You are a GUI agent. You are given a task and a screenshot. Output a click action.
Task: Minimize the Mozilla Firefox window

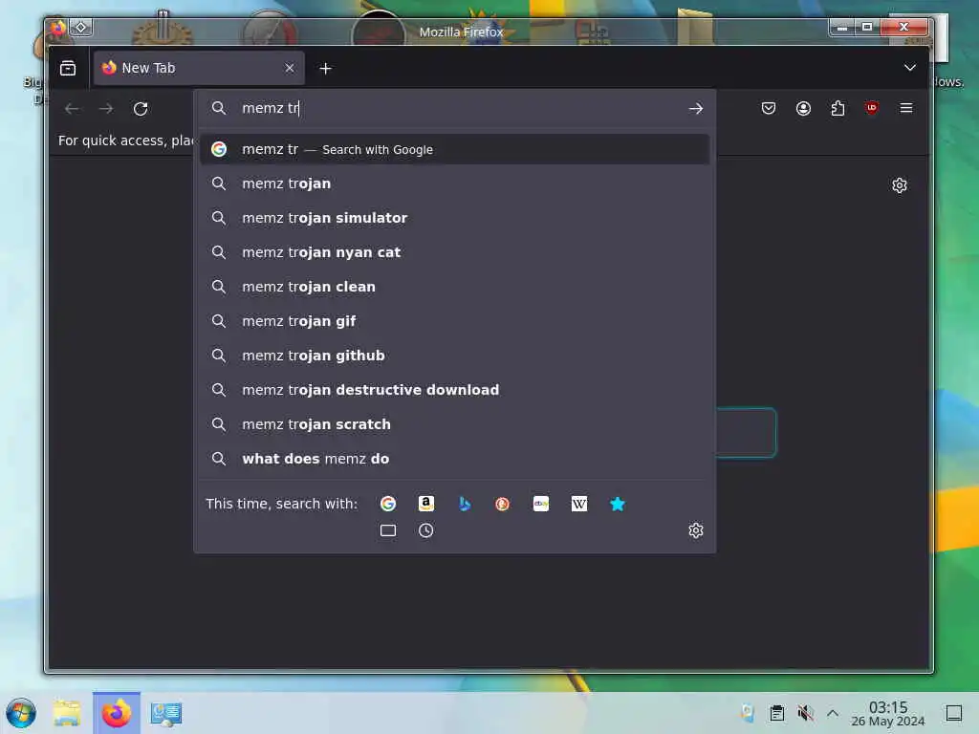click(842, 27)
